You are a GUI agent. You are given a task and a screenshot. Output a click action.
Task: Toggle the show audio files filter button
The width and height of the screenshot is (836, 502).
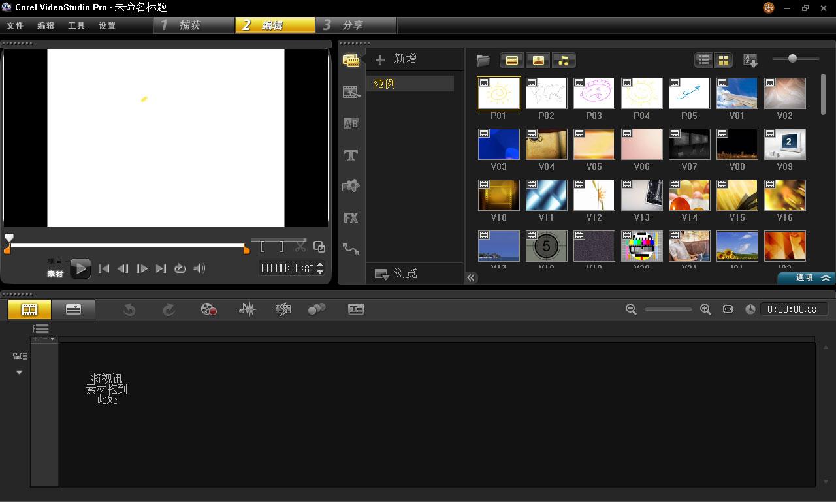(x=563, y=60)
